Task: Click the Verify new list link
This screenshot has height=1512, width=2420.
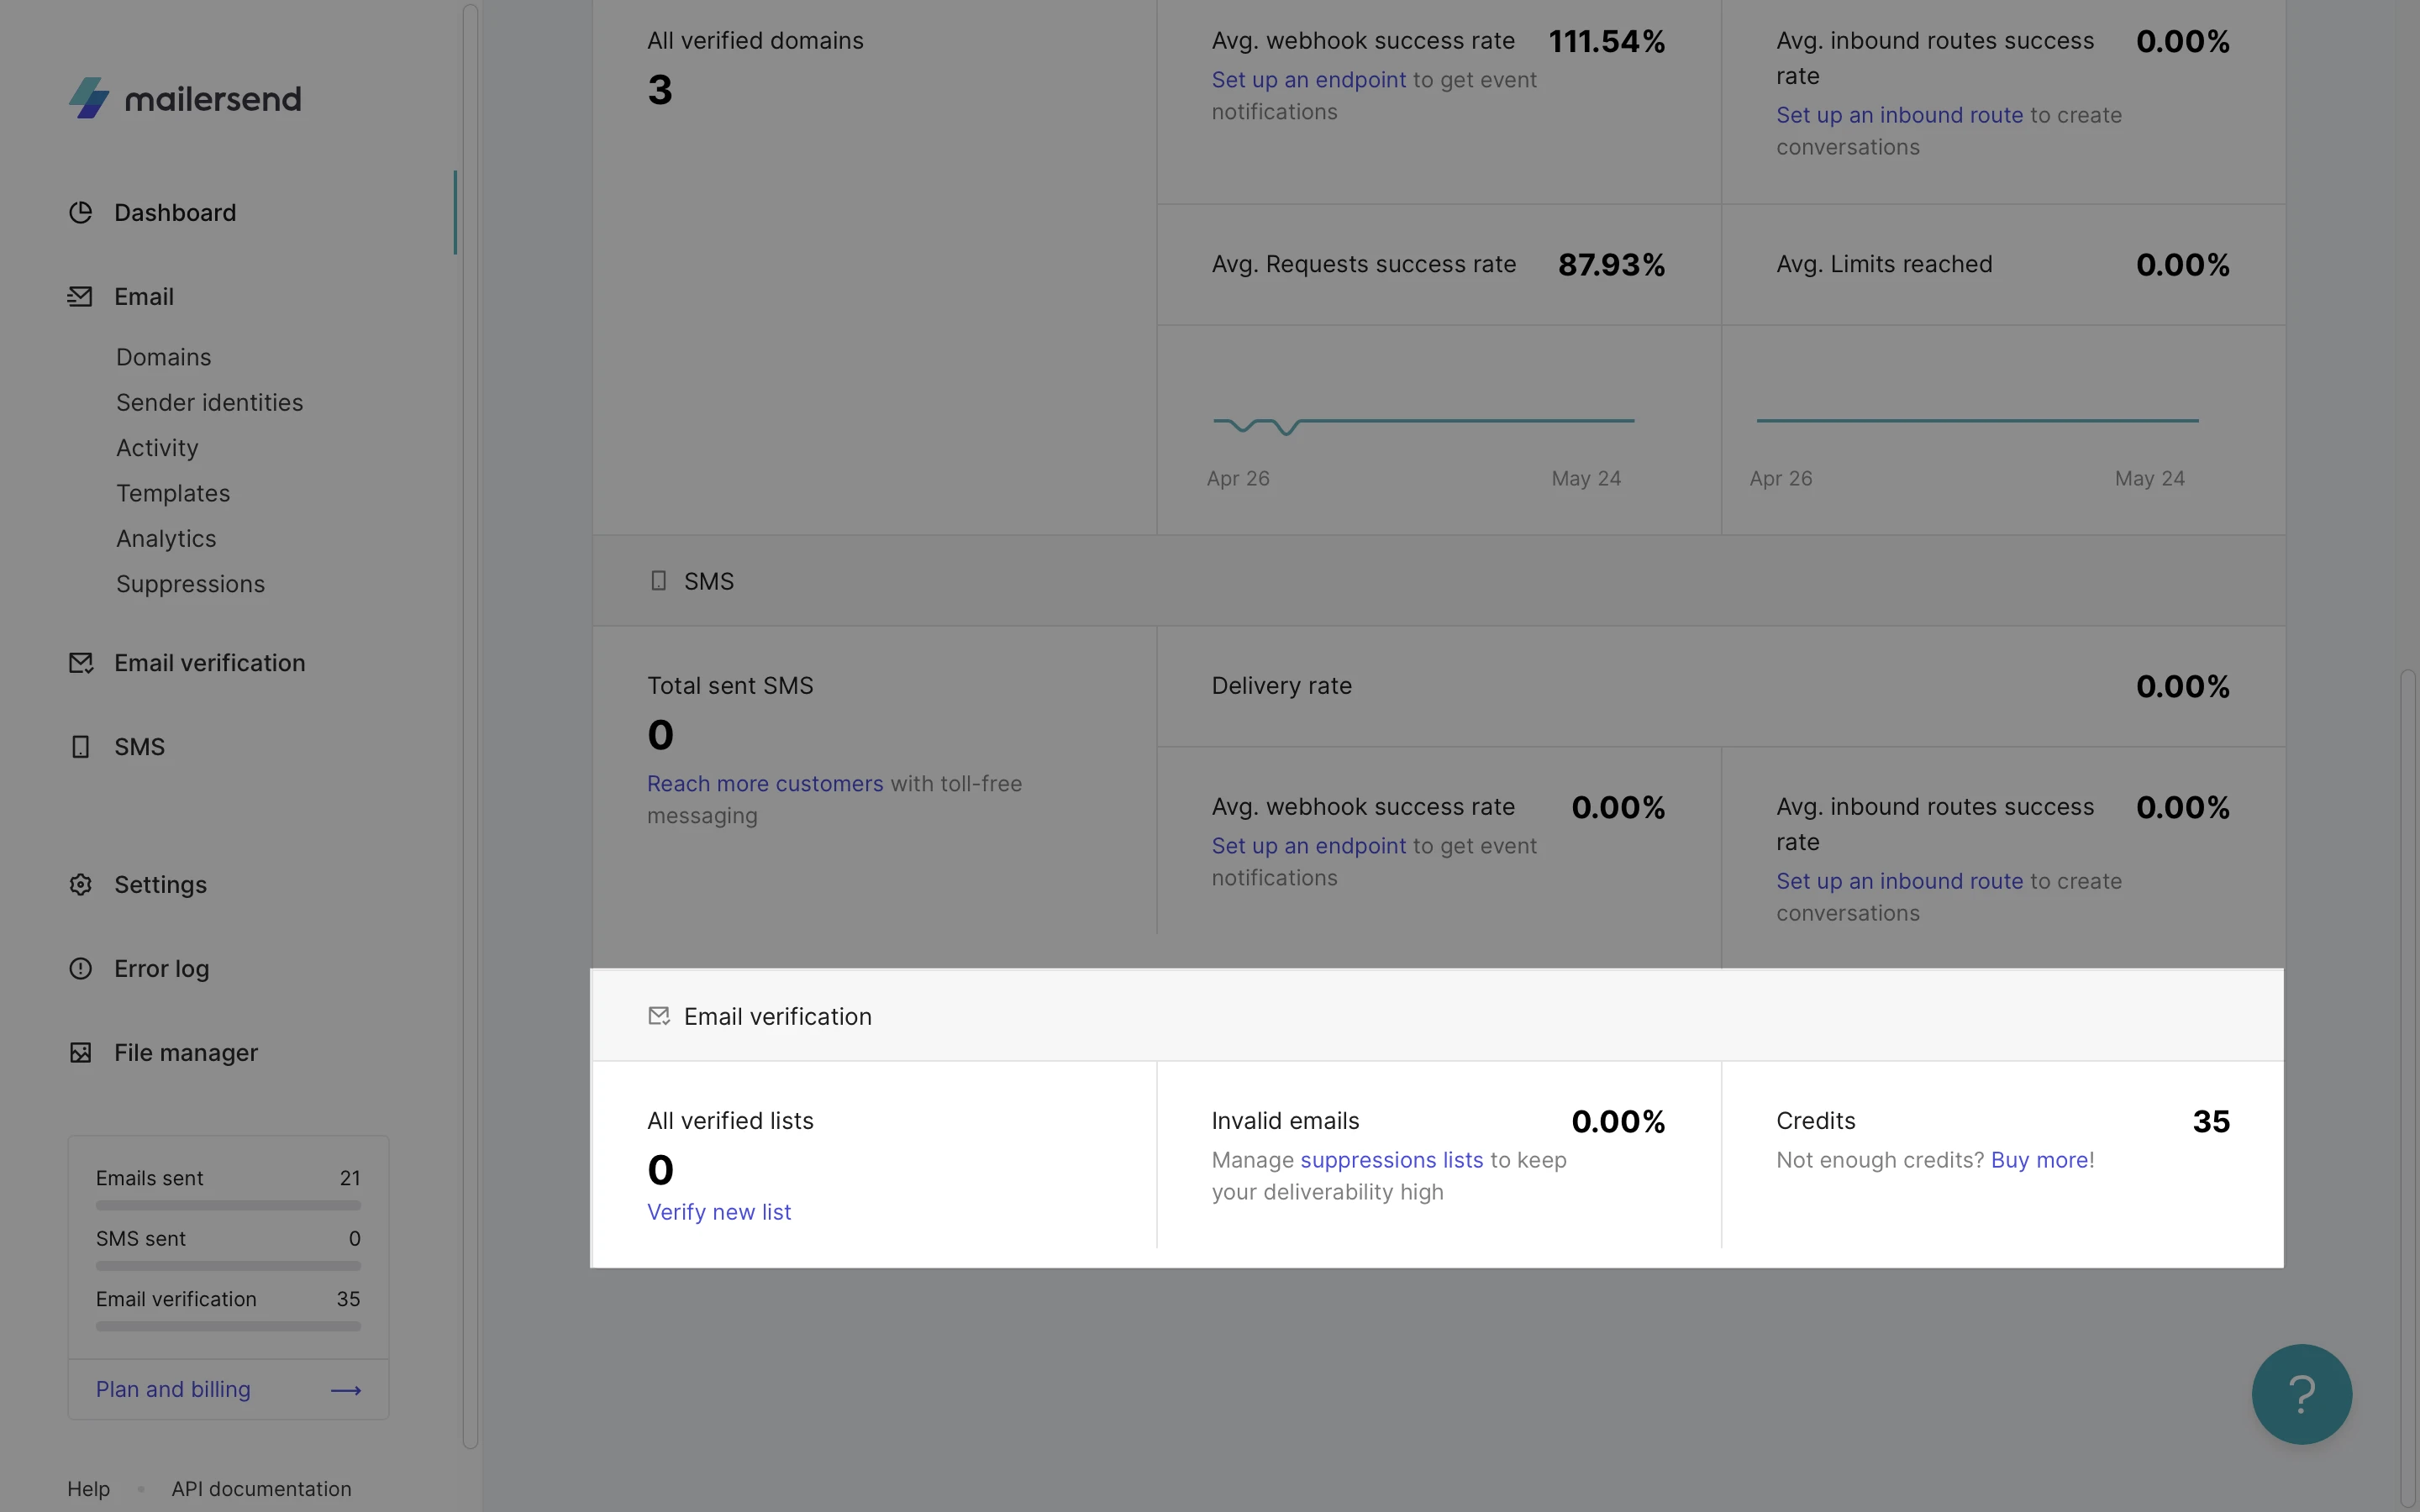Action: tap(719, 1212)
